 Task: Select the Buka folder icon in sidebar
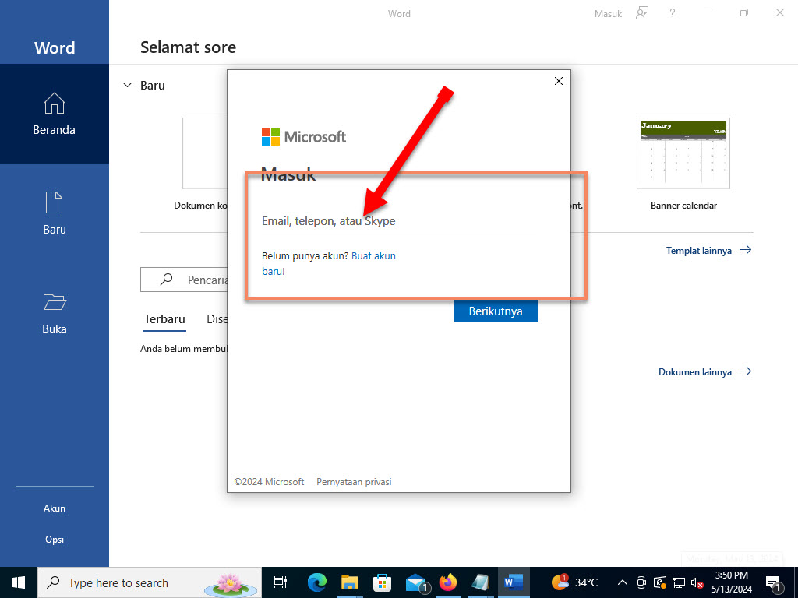[54, 310]
